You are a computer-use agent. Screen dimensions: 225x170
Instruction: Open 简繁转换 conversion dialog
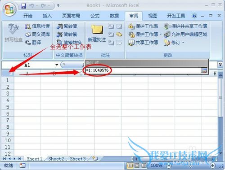click(x=69, y=42)
